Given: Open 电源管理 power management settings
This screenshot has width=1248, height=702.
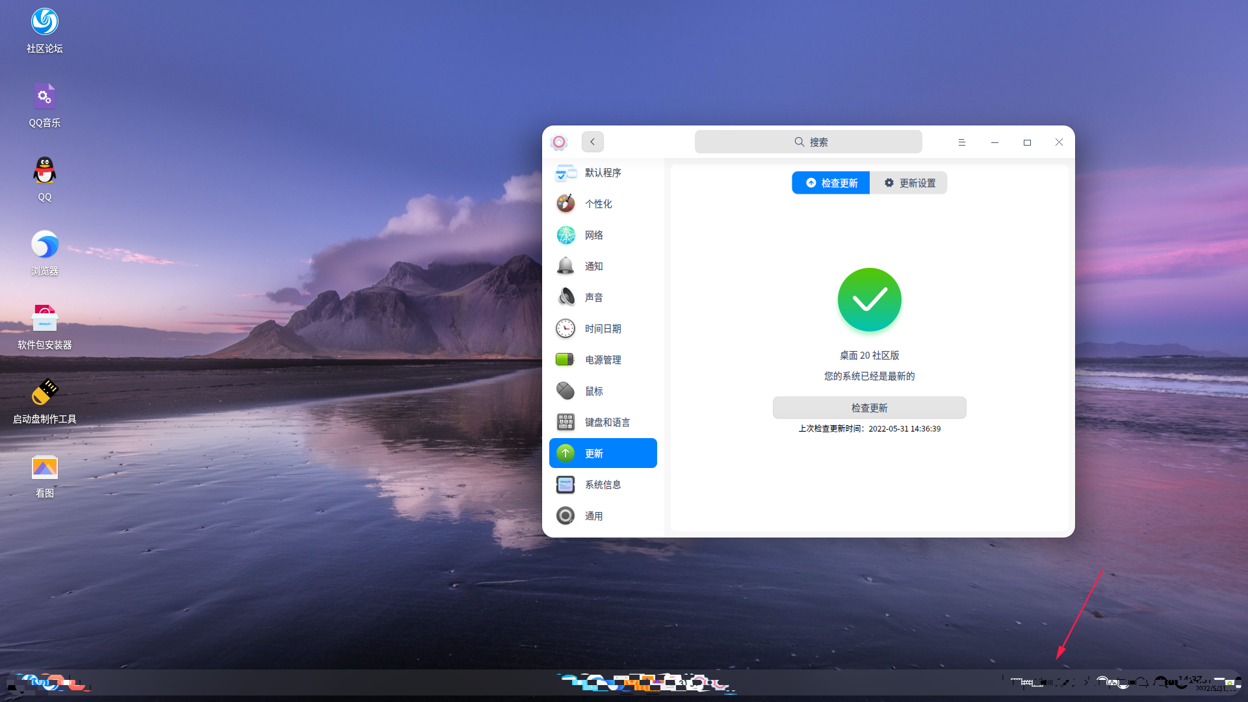Looking at the screenshot, I should 603,359.
